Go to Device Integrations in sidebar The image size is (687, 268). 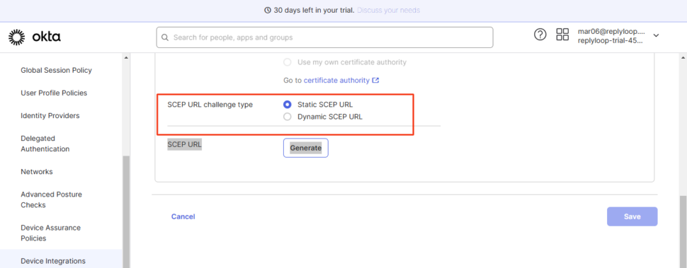point(53,261)
